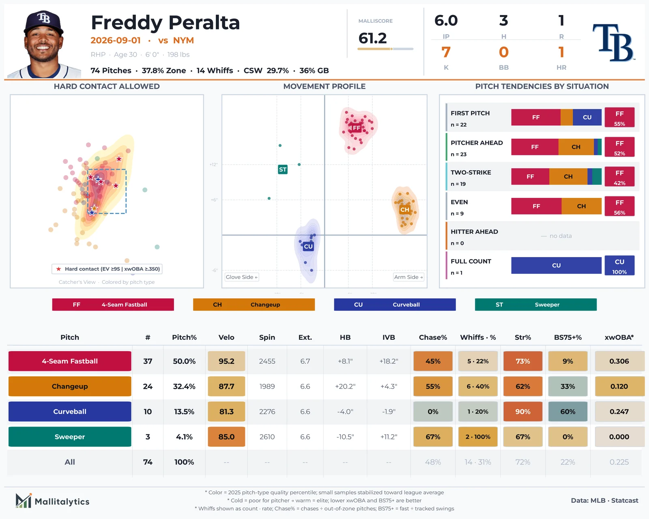Click the First Pitch CU bar segment

point(587,117)
